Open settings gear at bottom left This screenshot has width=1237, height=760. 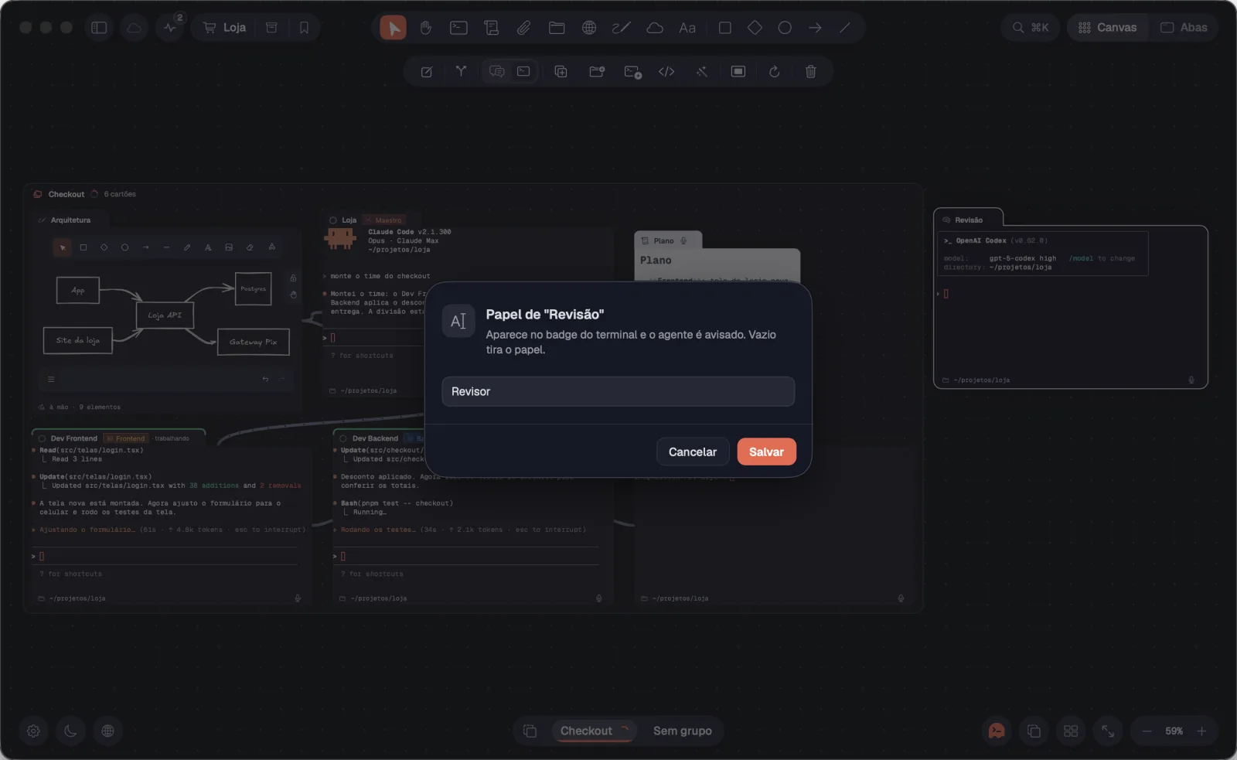click(33, 731)
